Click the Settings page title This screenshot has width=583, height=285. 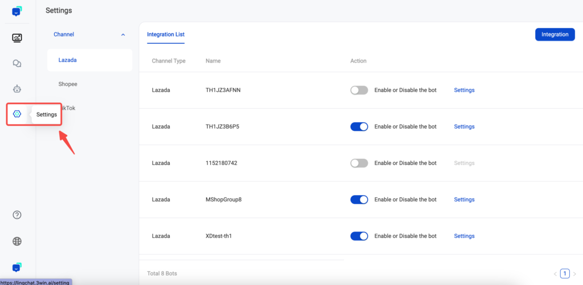pyautogui.click(x=59, y=10)
